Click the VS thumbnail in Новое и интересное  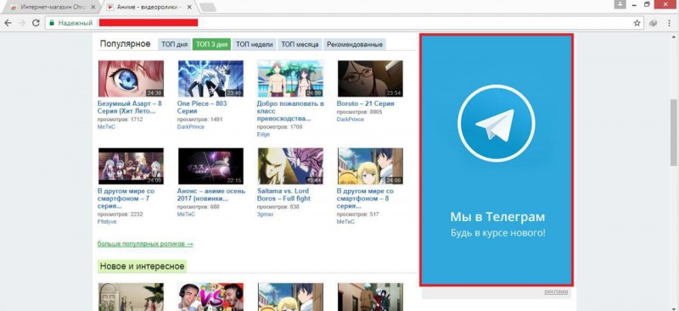point(210,297)
